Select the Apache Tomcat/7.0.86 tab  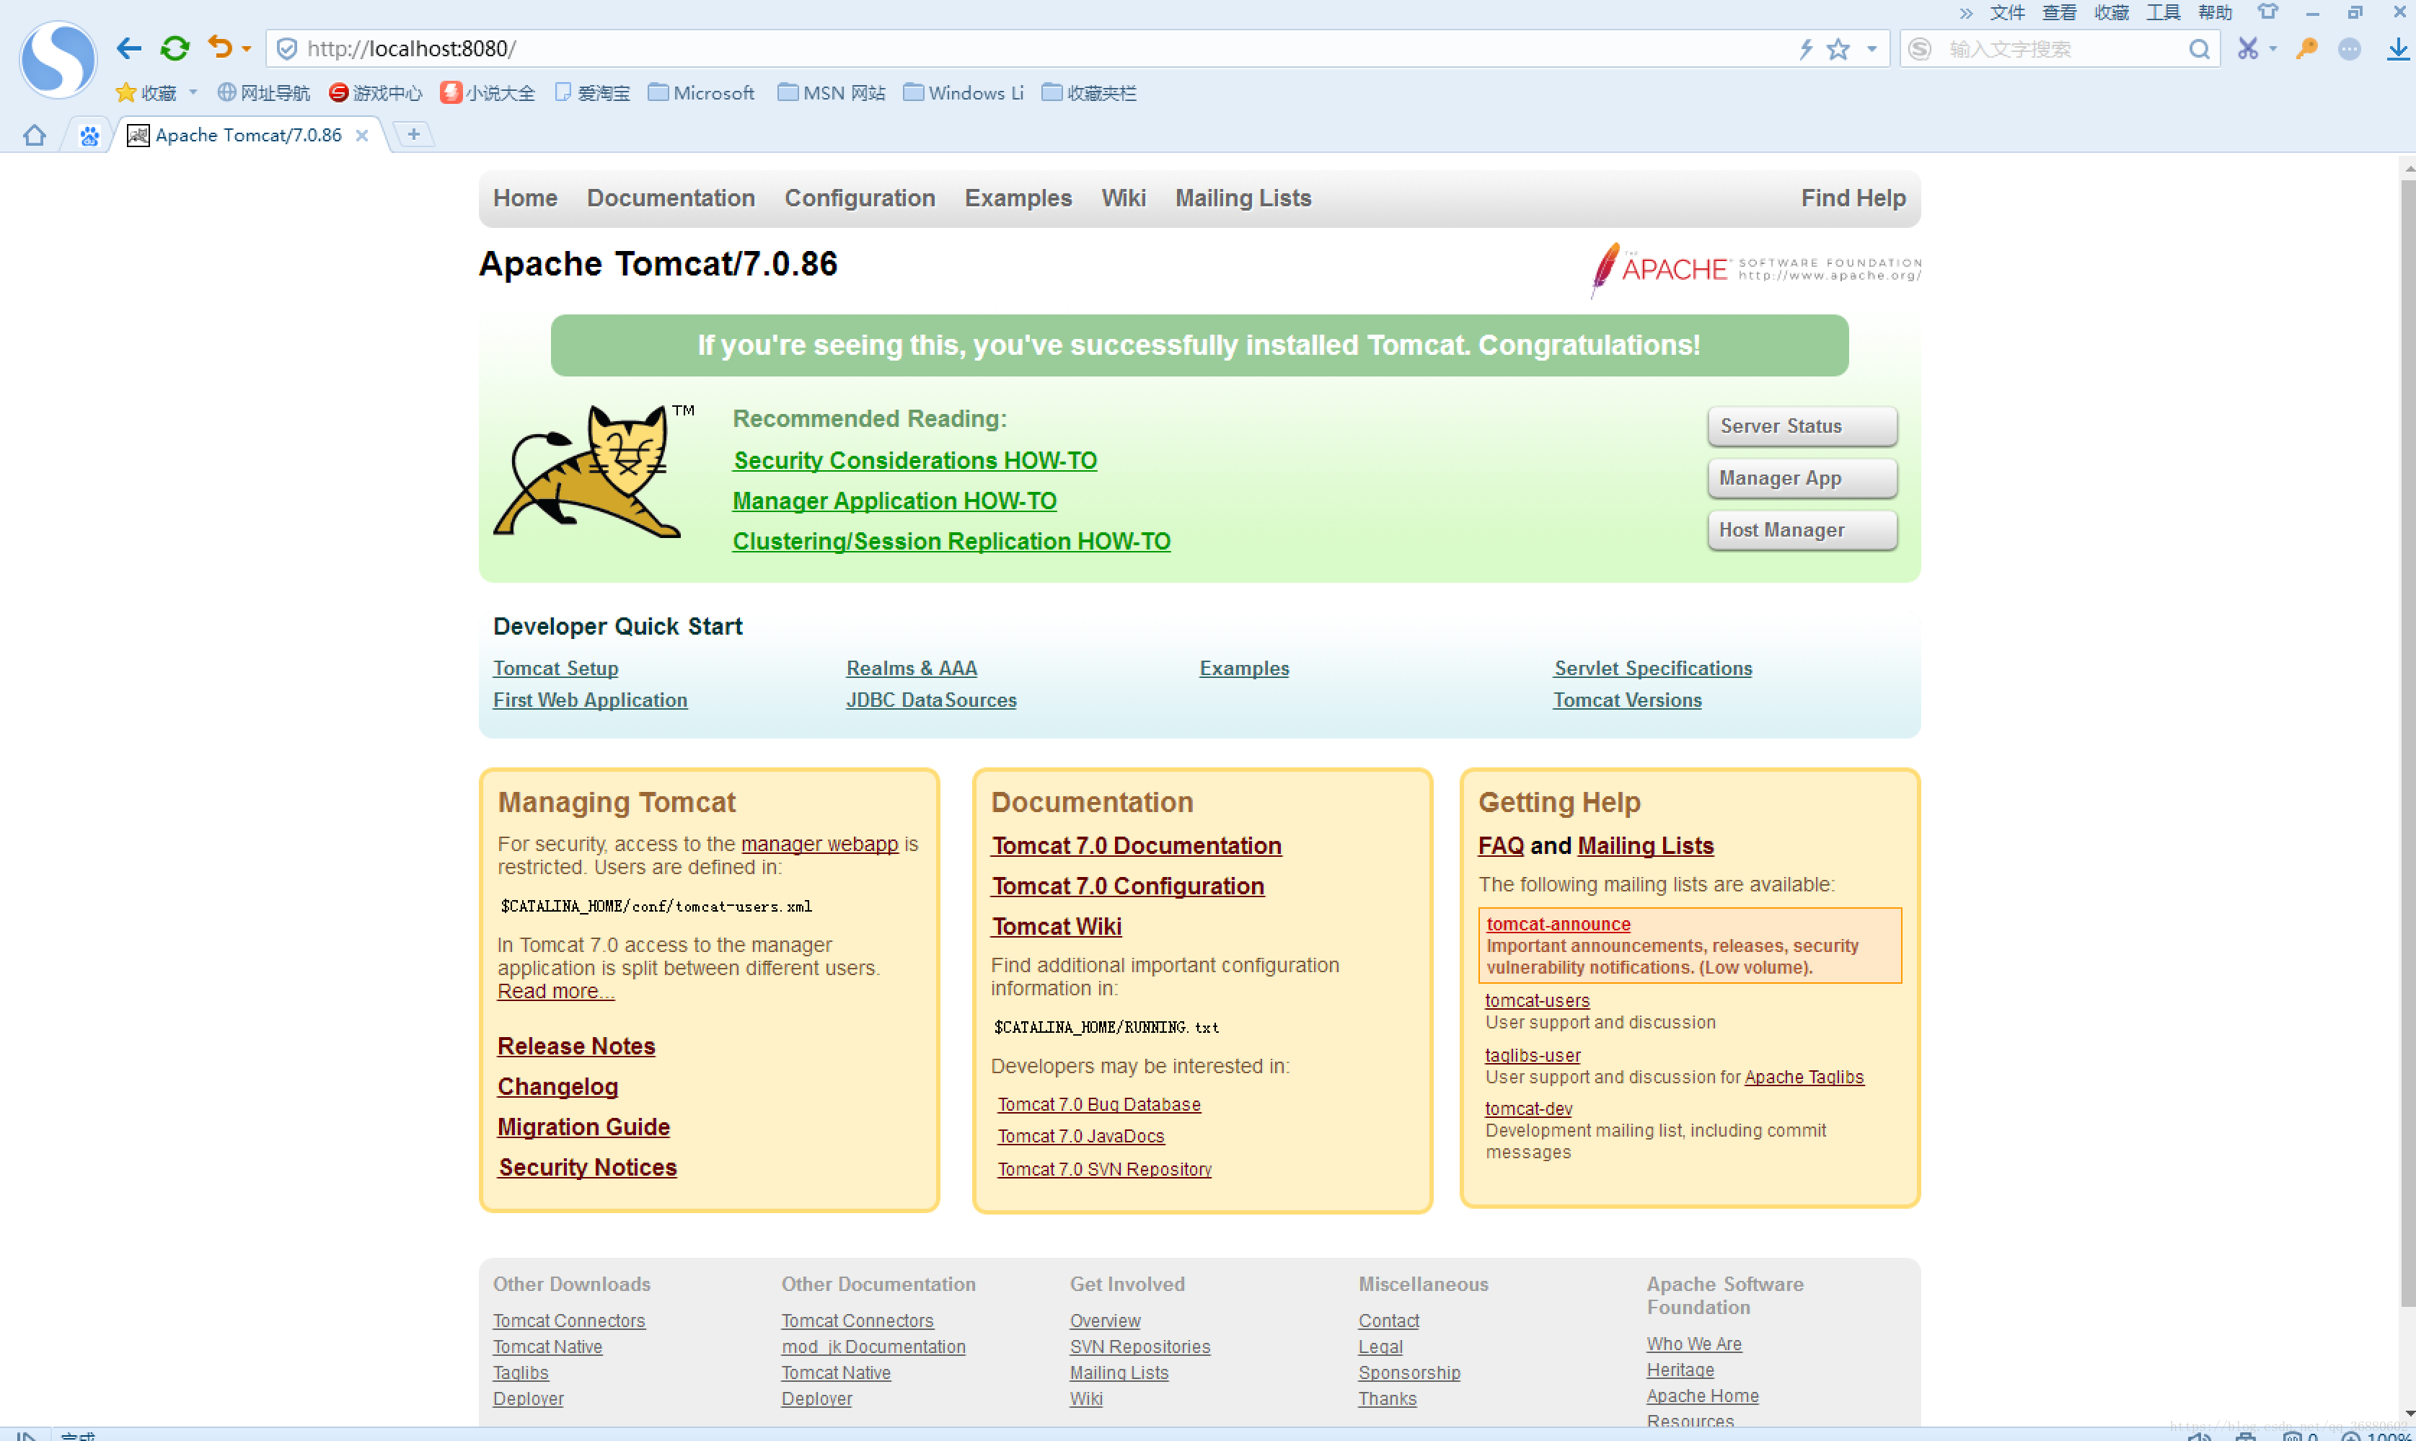pos(249,135)
